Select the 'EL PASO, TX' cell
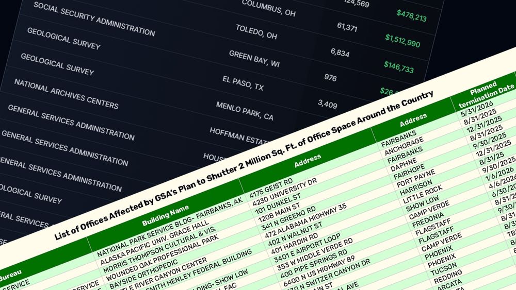 243,83
